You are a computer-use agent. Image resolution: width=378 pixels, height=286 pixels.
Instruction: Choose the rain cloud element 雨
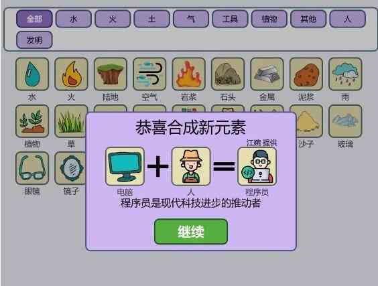pos(345,74)
